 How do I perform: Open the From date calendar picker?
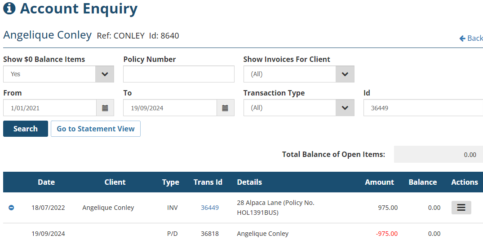pos(105,108)
